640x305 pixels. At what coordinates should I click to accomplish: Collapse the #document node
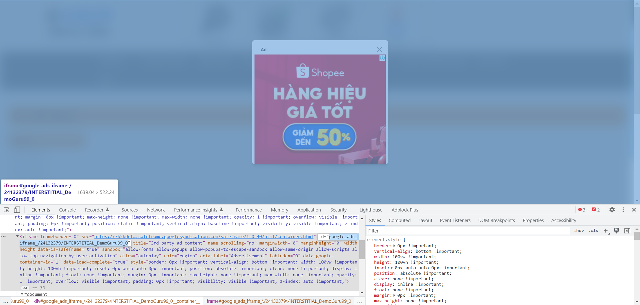click(x=22, y=294)
